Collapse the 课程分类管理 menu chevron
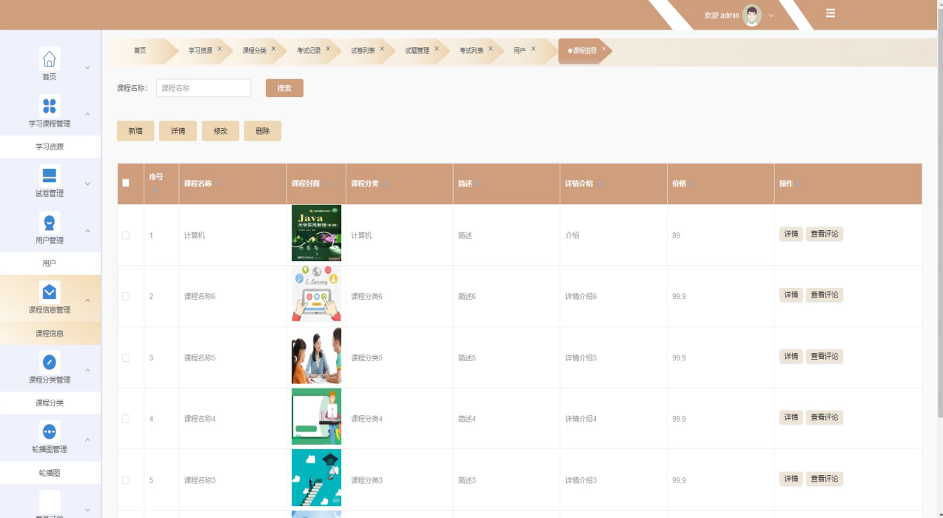 [x=87, y=371]
